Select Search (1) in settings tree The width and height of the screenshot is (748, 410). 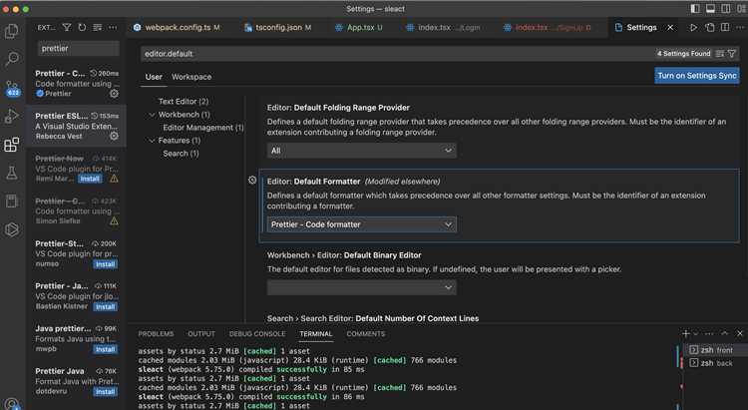pos(181,154)
